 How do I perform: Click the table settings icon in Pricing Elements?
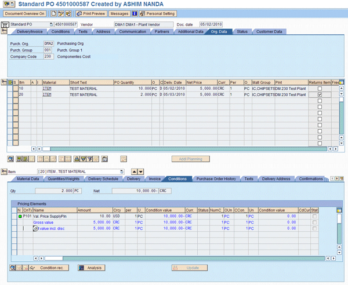[340, 210]
